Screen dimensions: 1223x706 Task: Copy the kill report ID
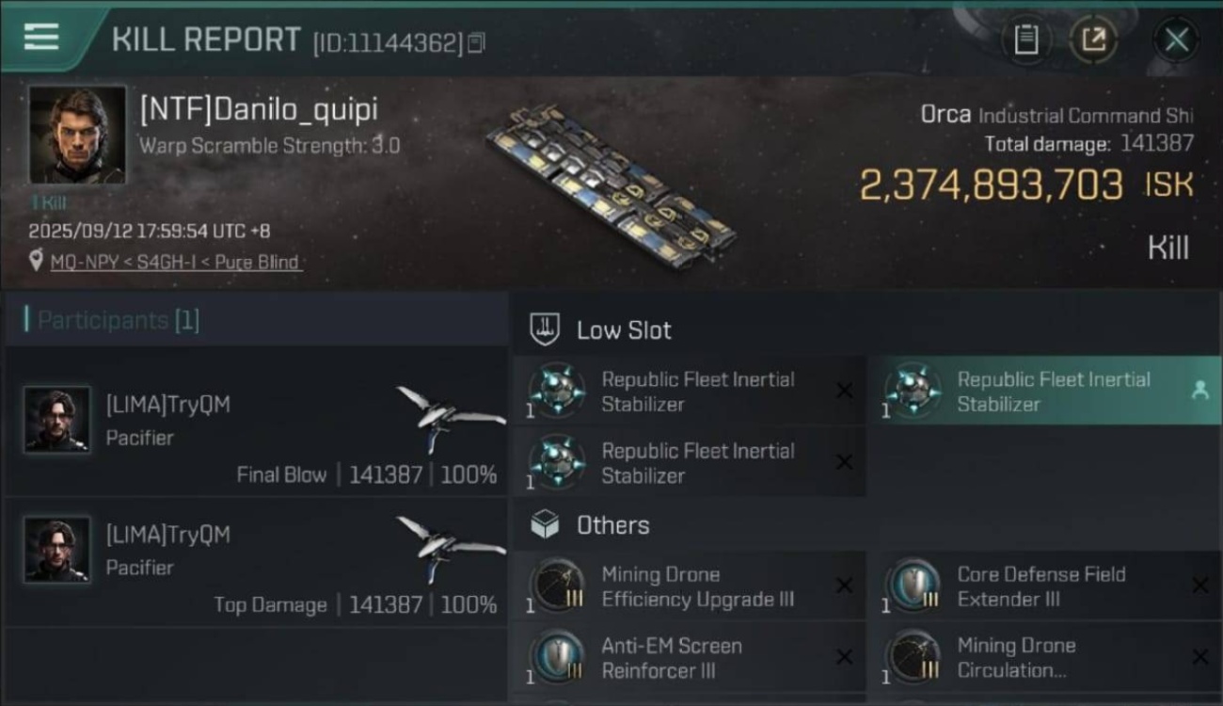point(476,42)
